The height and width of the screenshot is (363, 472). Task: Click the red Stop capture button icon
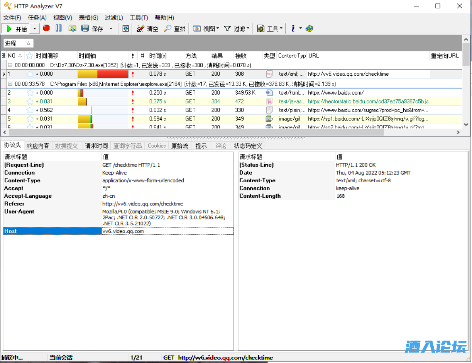[46, 28]
